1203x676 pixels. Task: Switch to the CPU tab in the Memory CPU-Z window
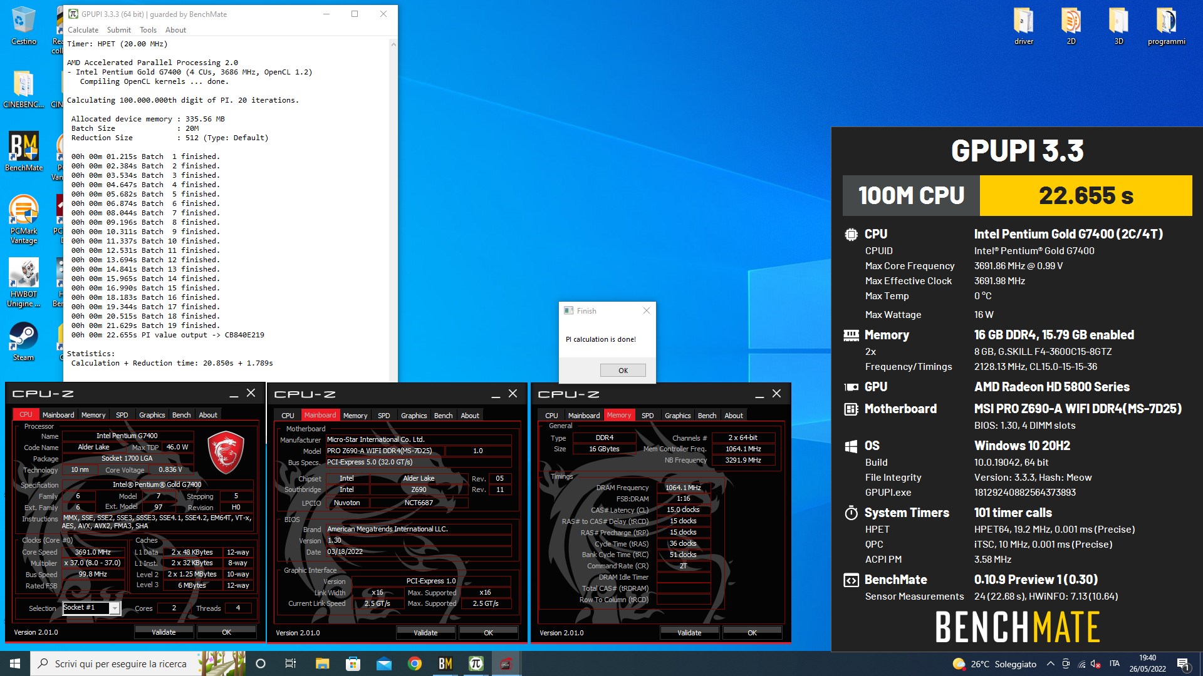point(551,416)
